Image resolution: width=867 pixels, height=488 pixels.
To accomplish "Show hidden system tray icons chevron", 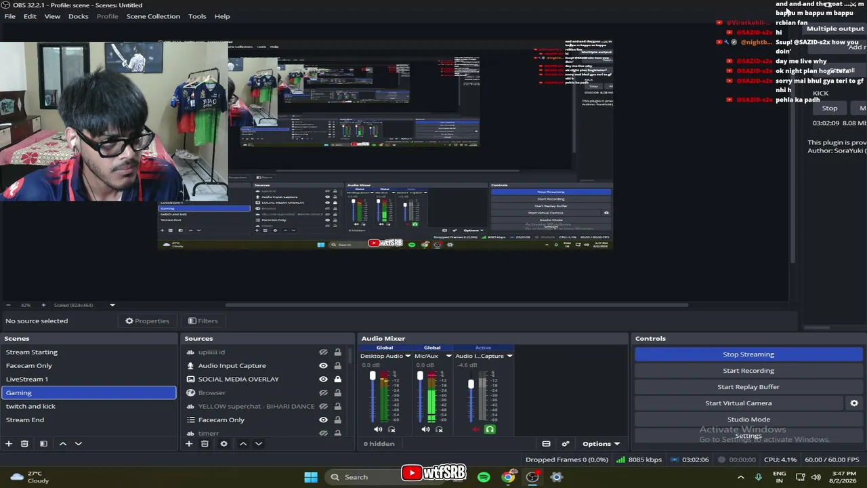I will 740,477.
